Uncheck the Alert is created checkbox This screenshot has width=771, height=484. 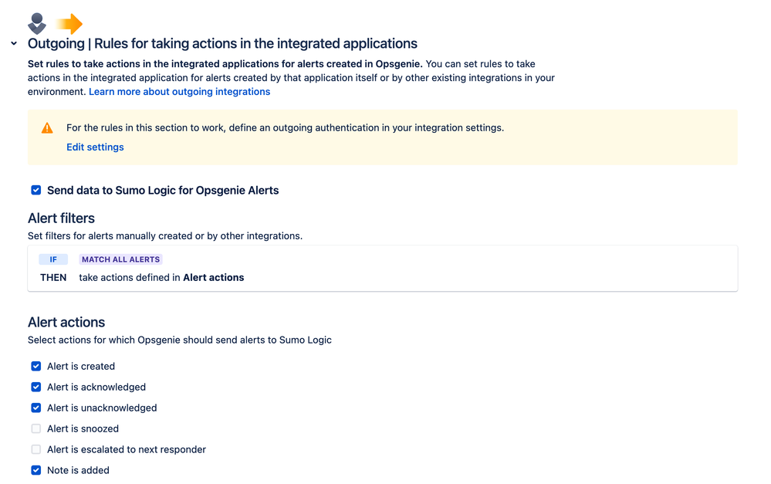[36, 366]
